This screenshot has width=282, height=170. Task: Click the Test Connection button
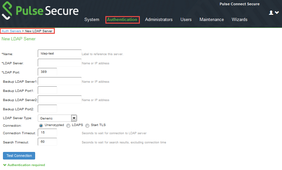click(x=19, y=156)
